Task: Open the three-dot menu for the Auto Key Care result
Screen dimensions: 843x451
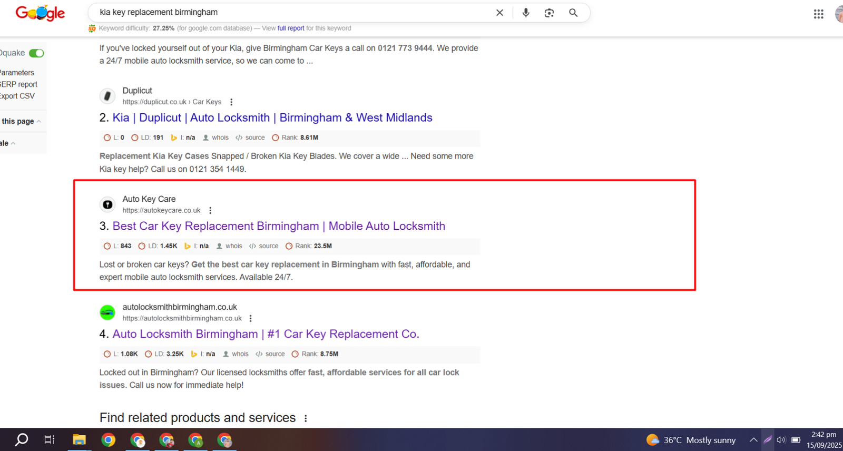Action: point(210,211)
